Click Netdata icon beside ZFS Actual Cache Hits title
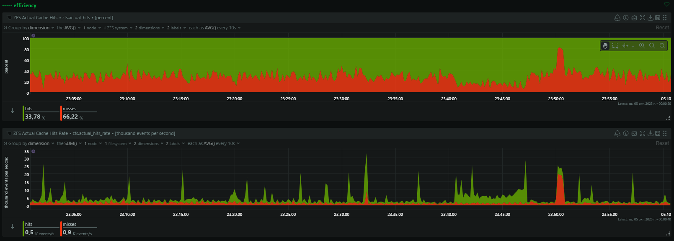The width and height of the screenshot is (674, 241). [x=9, y=18]
